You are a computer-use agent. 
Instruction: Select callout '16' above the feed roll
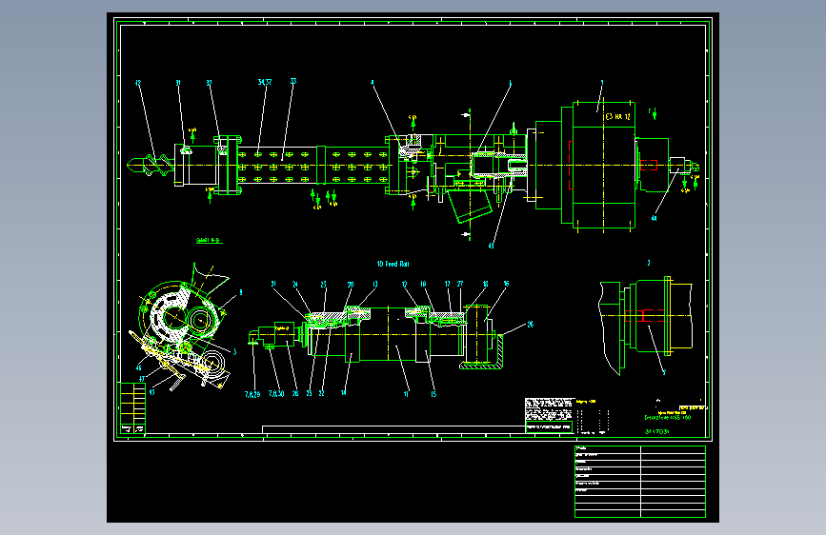pos(506,284)
